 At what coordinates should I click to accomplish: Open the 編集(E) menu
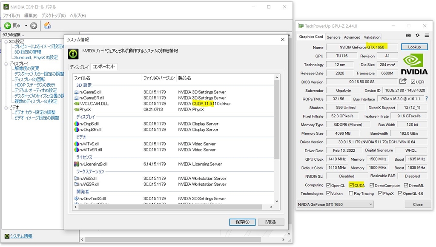click(31, 16)
